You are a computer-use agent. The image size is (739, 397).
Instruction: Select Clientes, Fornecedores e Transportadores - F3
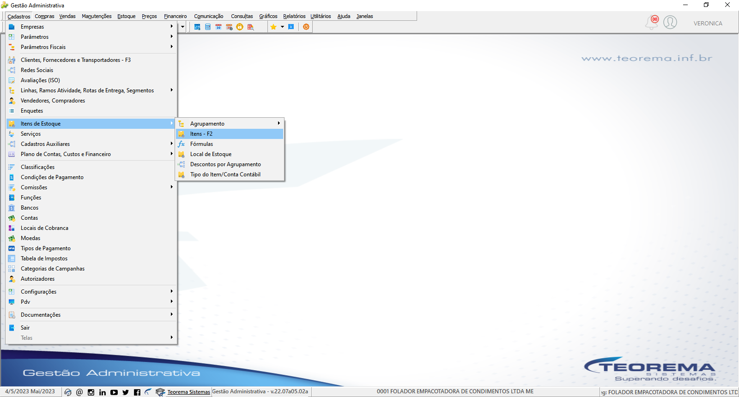pyautogui.click(x=91, y=60)
